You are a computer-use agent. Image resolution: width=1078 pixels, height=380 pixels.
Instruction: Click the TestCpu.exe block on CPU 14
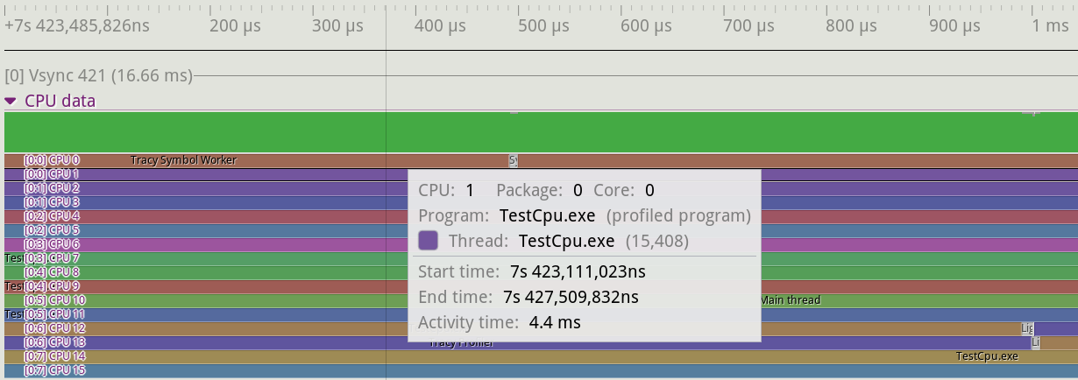click(987, 356)
